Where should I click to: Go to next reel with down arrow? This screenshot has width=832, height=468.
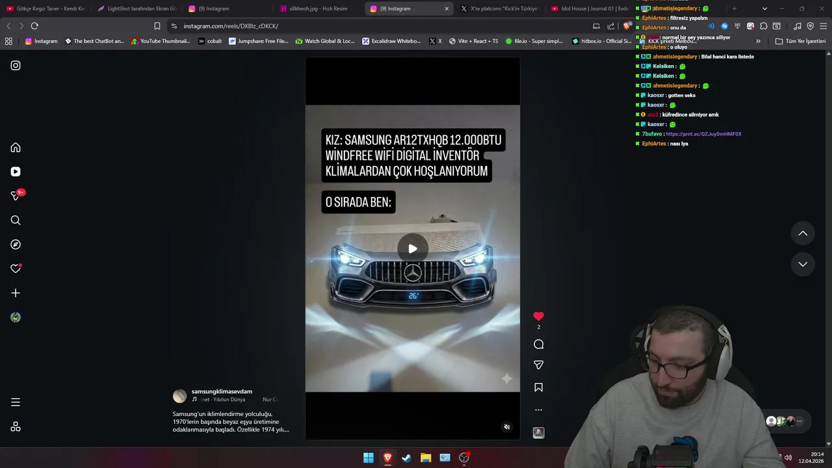click(x=803, y=264)
